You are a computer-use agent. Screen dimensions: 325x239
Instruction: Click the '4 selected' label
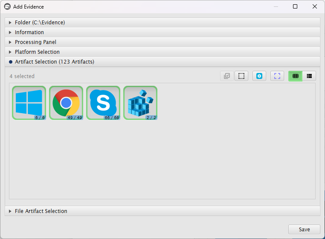(x=22, y=76)
